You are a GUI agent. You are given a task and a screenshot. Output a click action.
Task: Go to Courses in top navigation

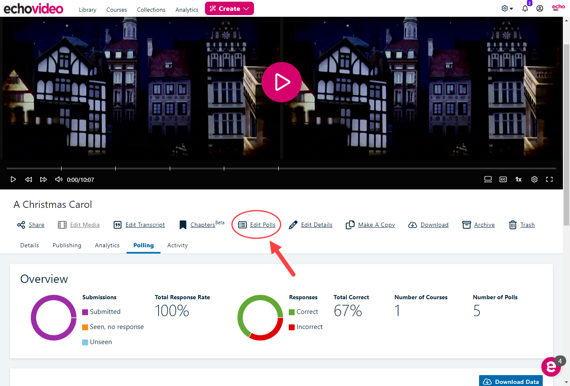click(117, 10)
